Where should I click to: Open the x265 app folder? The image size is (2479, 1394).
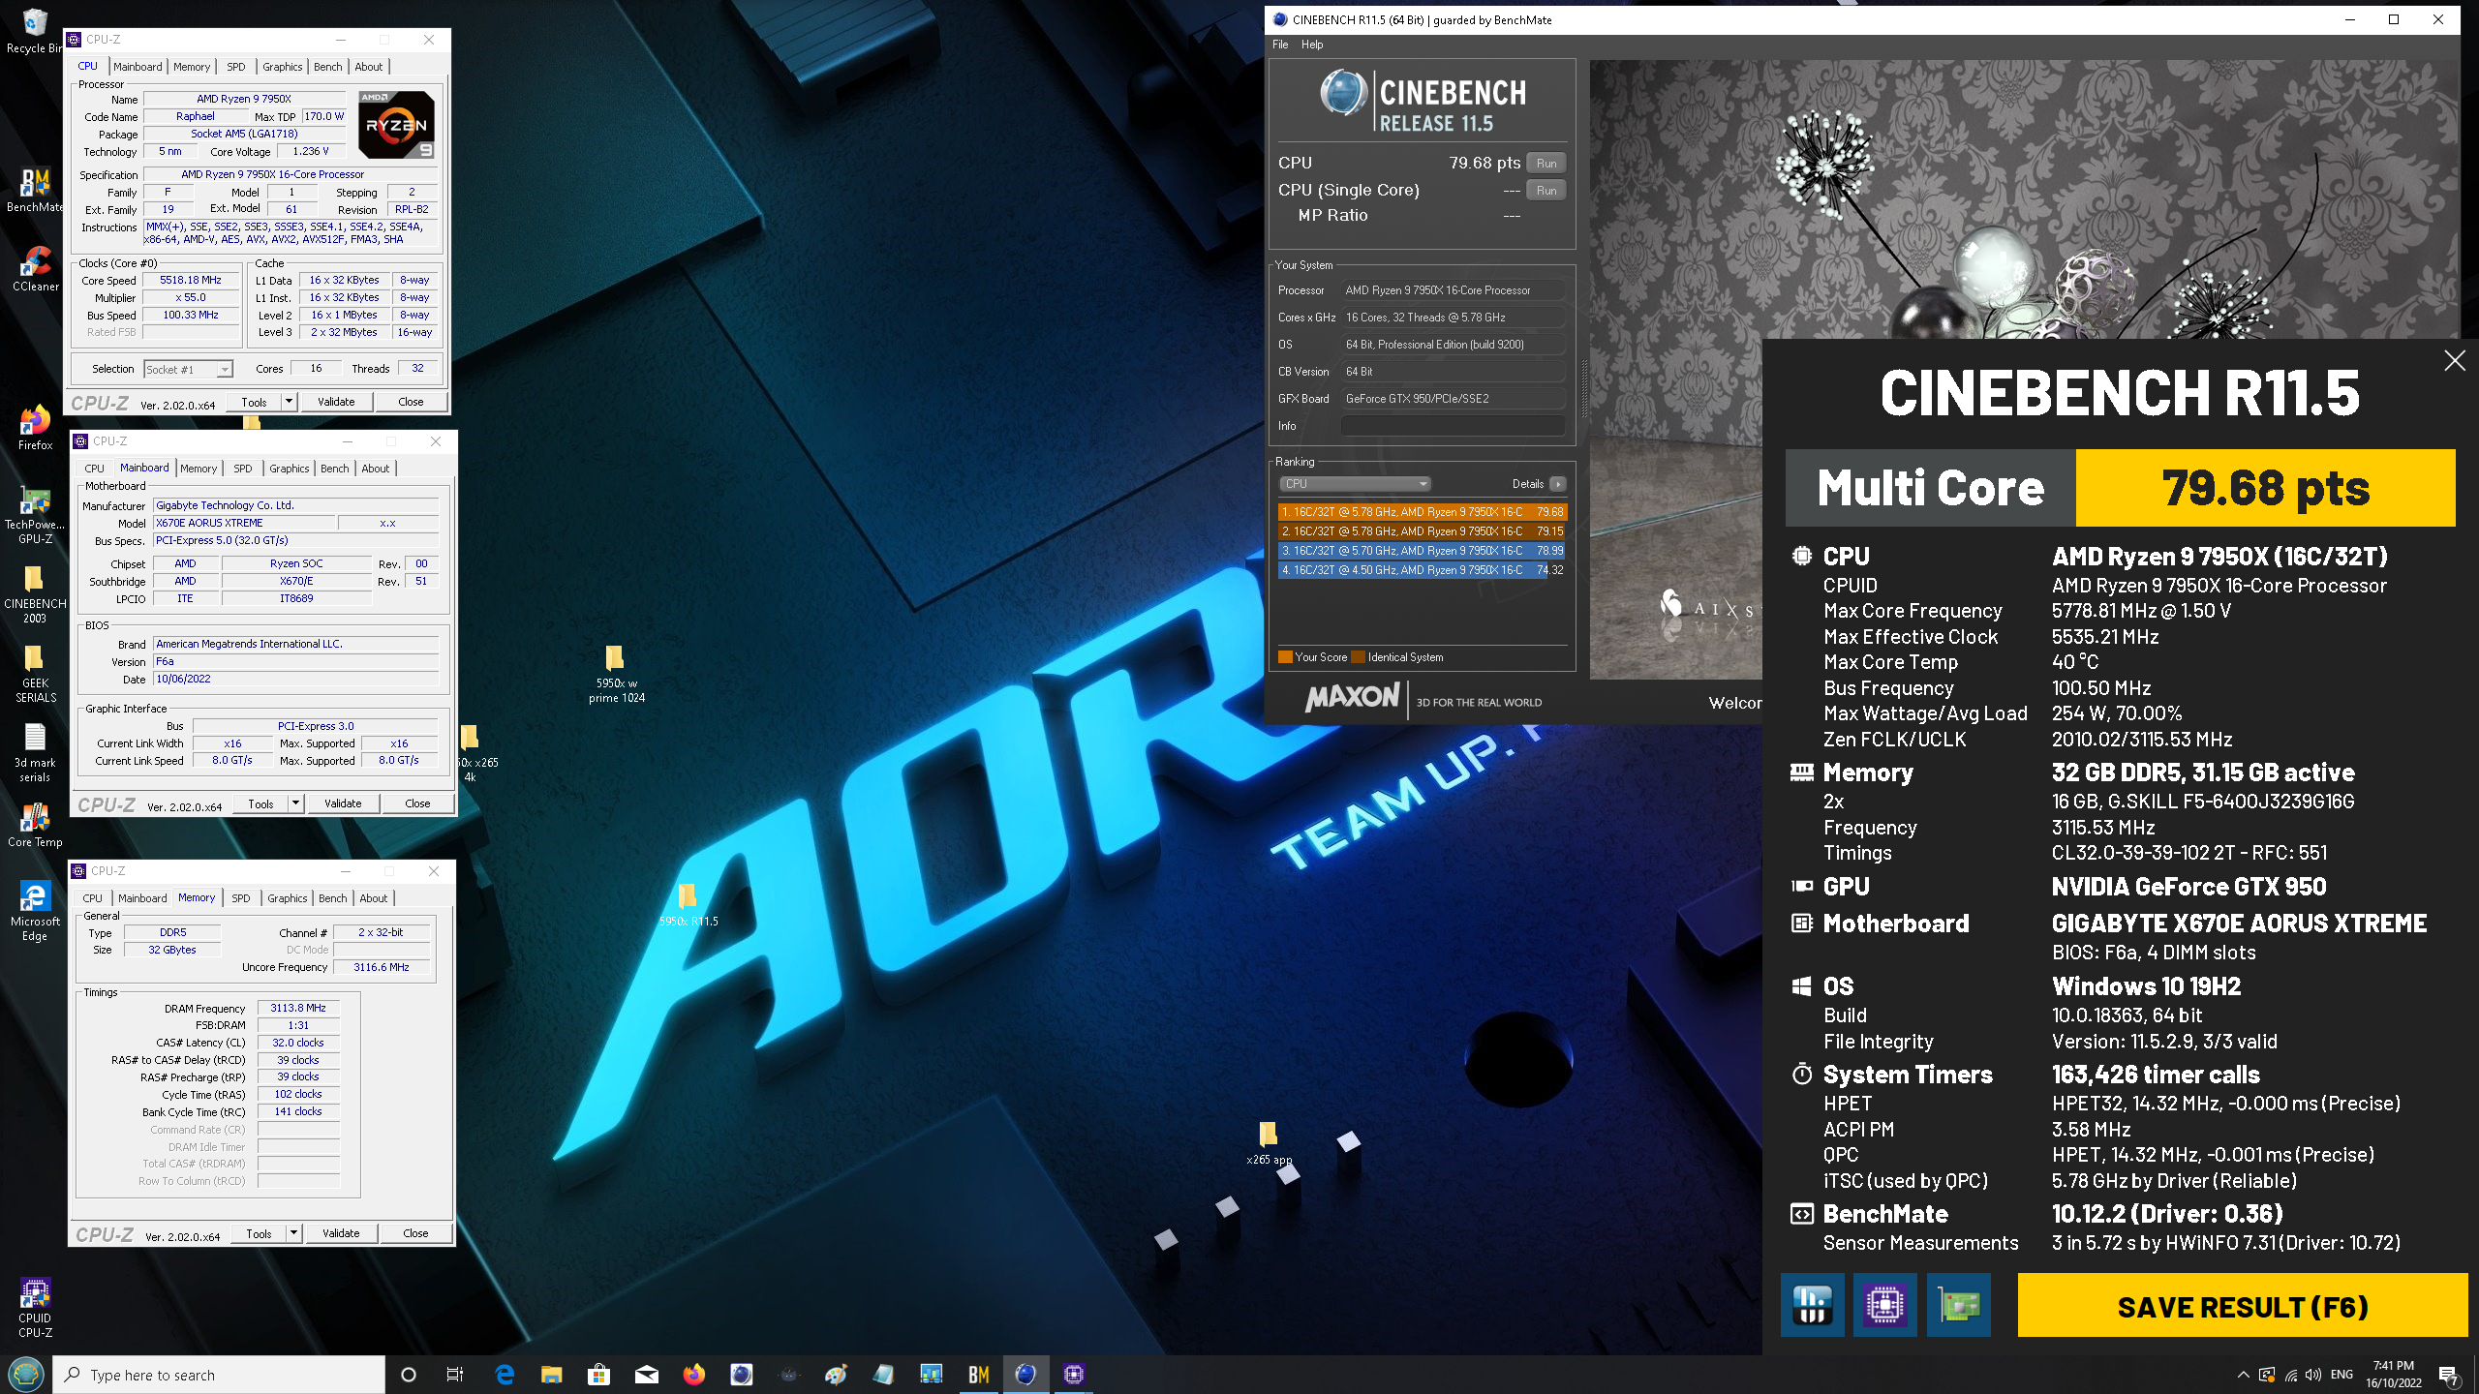(1269, 1144)
